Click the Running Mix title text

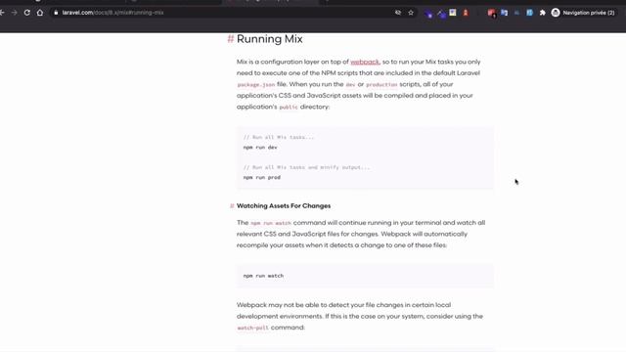[270, 39]
